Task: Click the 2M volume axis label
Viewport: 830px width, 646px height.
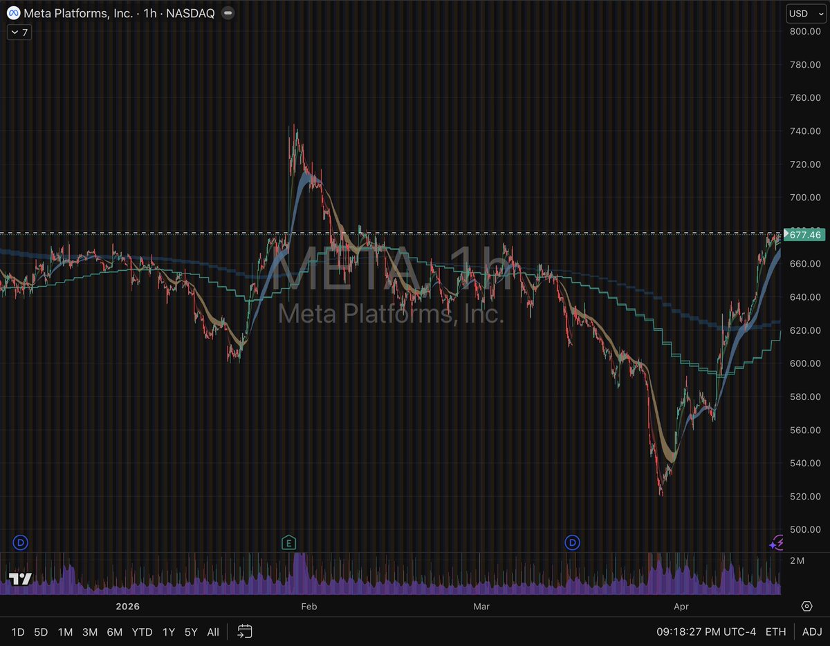Action: point(796,560)
